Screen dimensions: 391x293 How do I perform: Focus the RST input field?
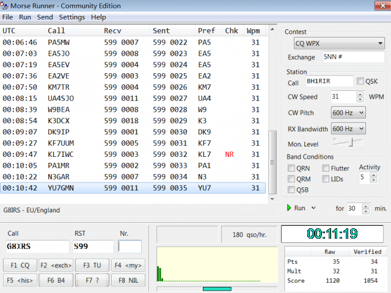[93, 247]
